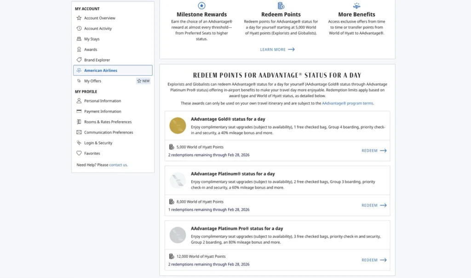Click the Personal Information person icon

click(79, 101)
